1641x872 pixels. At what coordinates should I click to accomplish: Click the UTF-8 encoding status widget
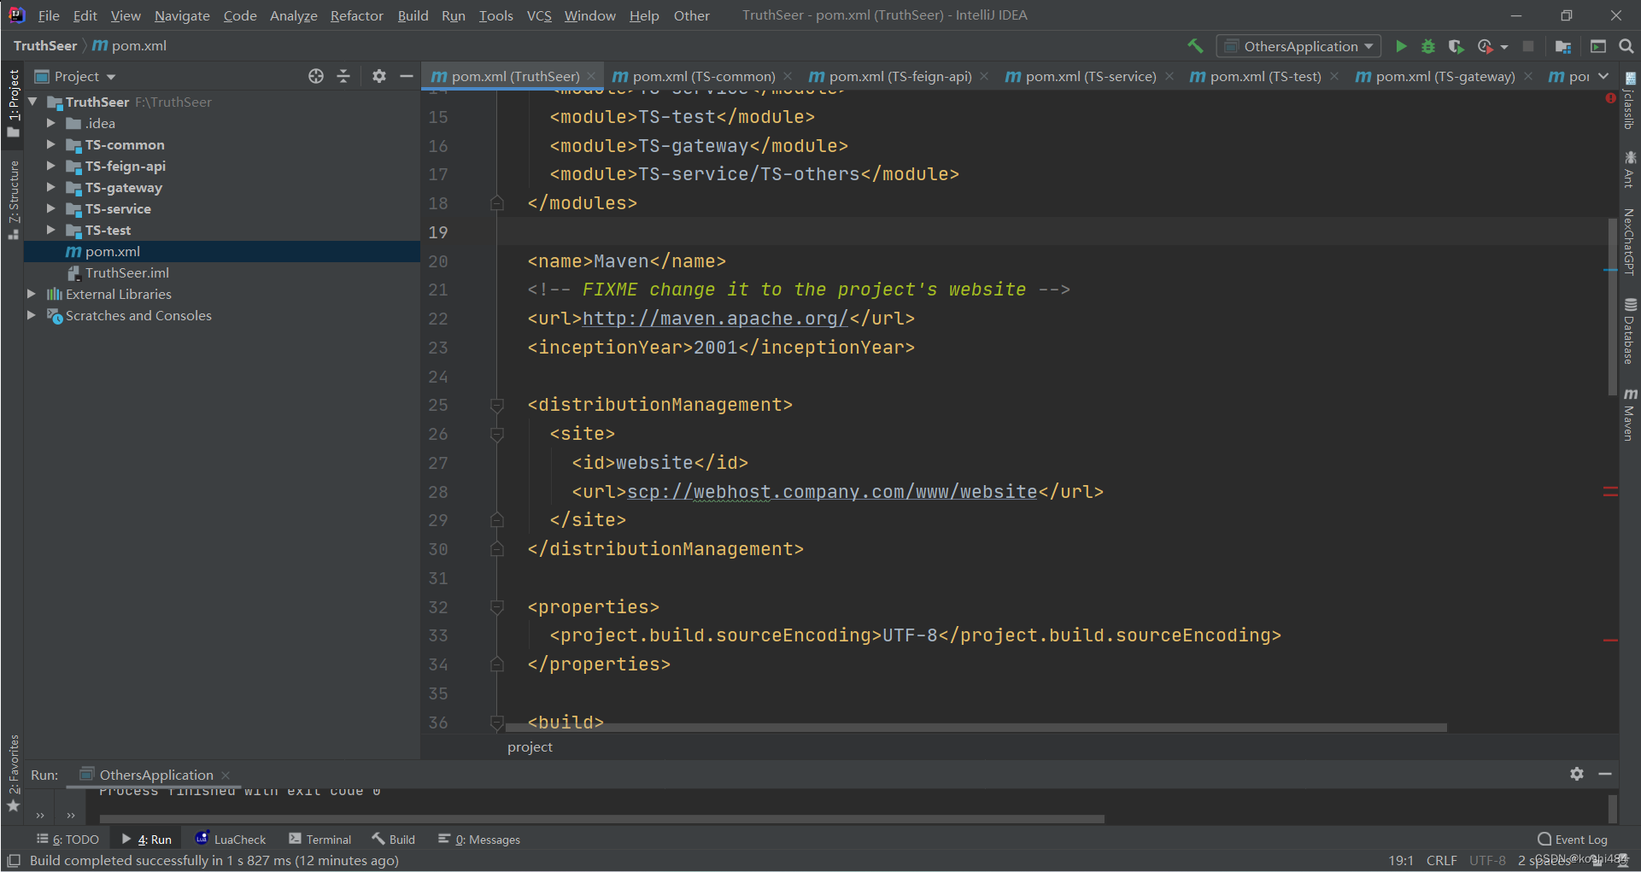point(1487,860)
